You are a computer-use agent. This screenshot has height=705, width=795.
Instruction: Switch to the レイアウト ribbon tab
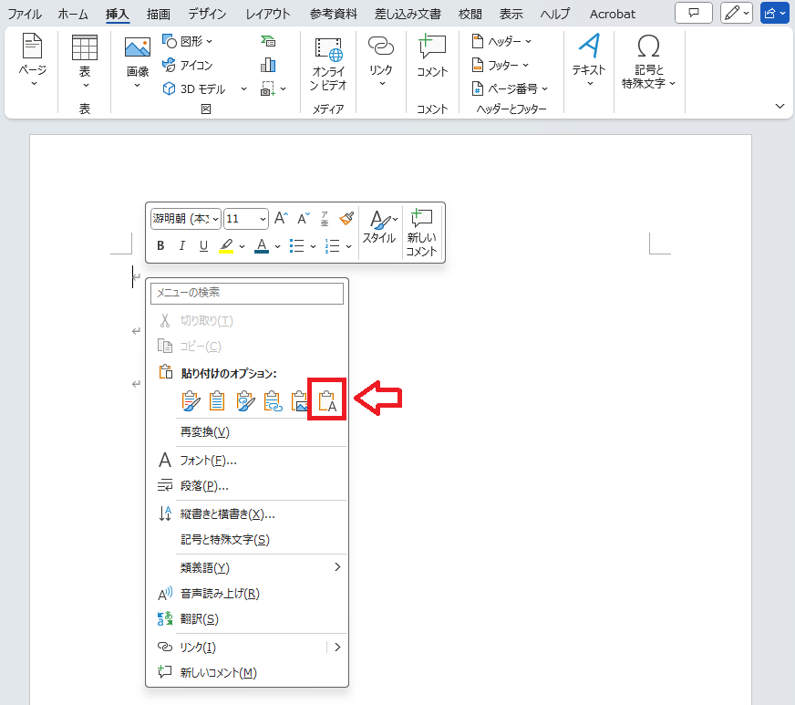coord(268,14)
